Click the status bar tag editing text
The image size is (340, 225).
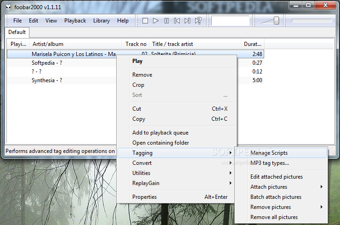click(x=60, y=151)
